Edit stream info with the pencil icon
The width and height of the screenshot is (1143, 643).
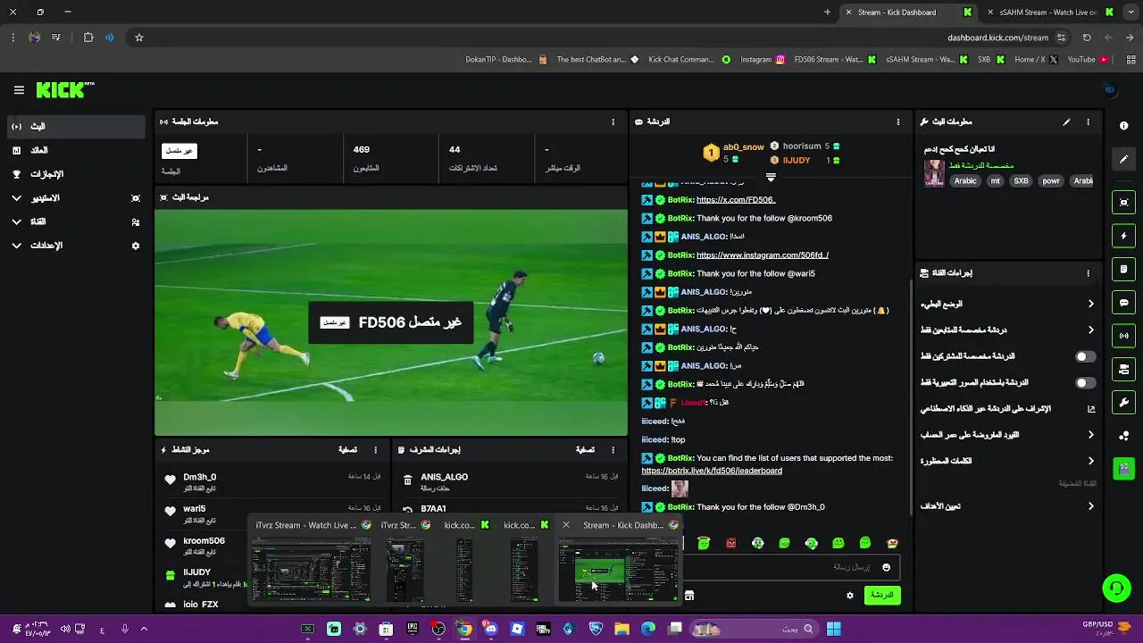coord(1066,121)
